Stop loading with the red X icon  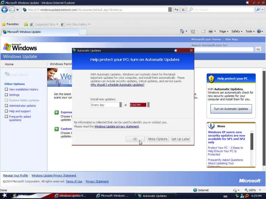pyautogui.click(x=183, y=10)
